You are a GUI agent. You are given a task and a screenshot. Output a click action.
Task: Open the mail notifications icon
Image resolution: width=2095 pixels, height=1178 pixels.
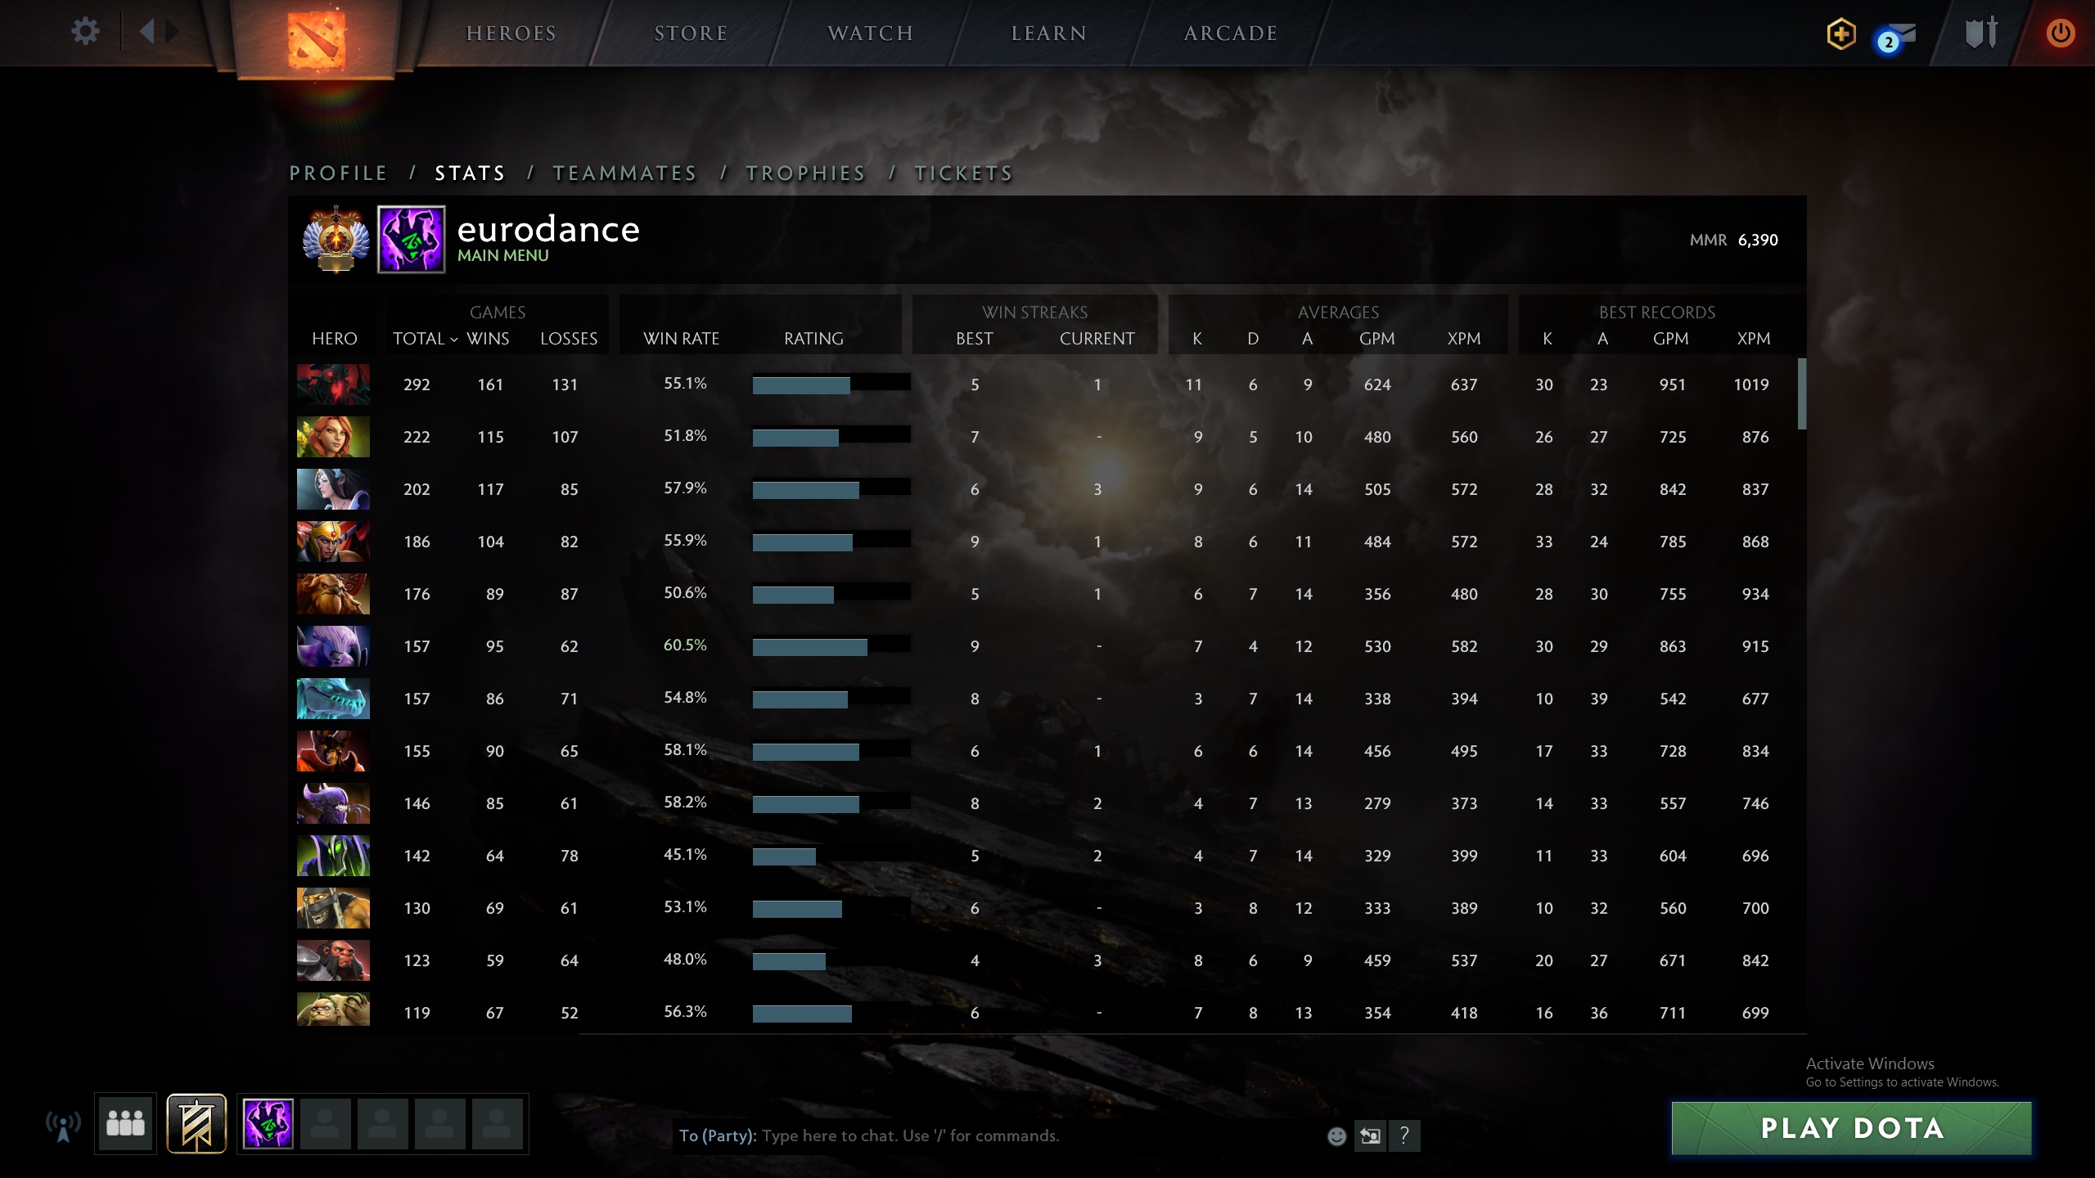(x=1896, y=37)
